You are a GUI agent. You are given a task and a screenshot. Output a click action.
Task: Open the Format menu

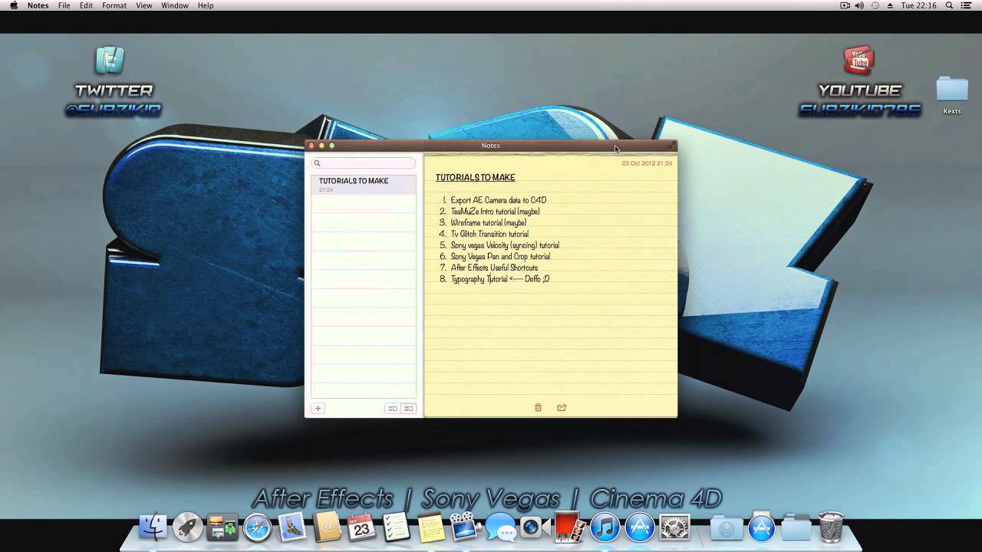pyautogui.click(x=114, y=5)
